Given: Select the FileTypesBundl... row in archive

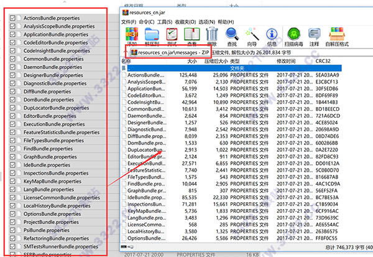Looking at the screenshot, I should coord(232,177).
